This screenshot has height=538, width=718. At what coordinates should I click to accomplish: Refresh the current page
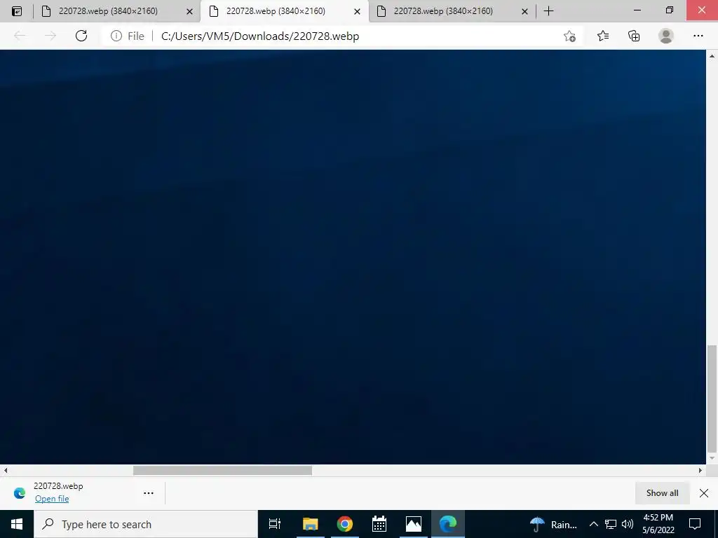click(81, 36)
